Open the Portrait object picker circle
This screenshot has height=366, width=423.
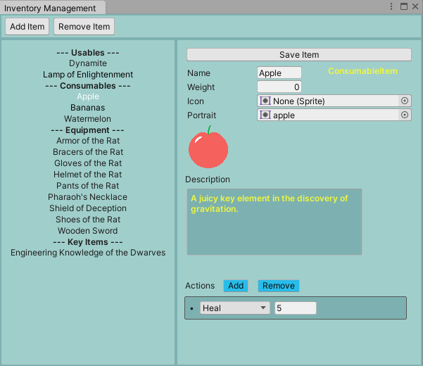click(405, 115)
